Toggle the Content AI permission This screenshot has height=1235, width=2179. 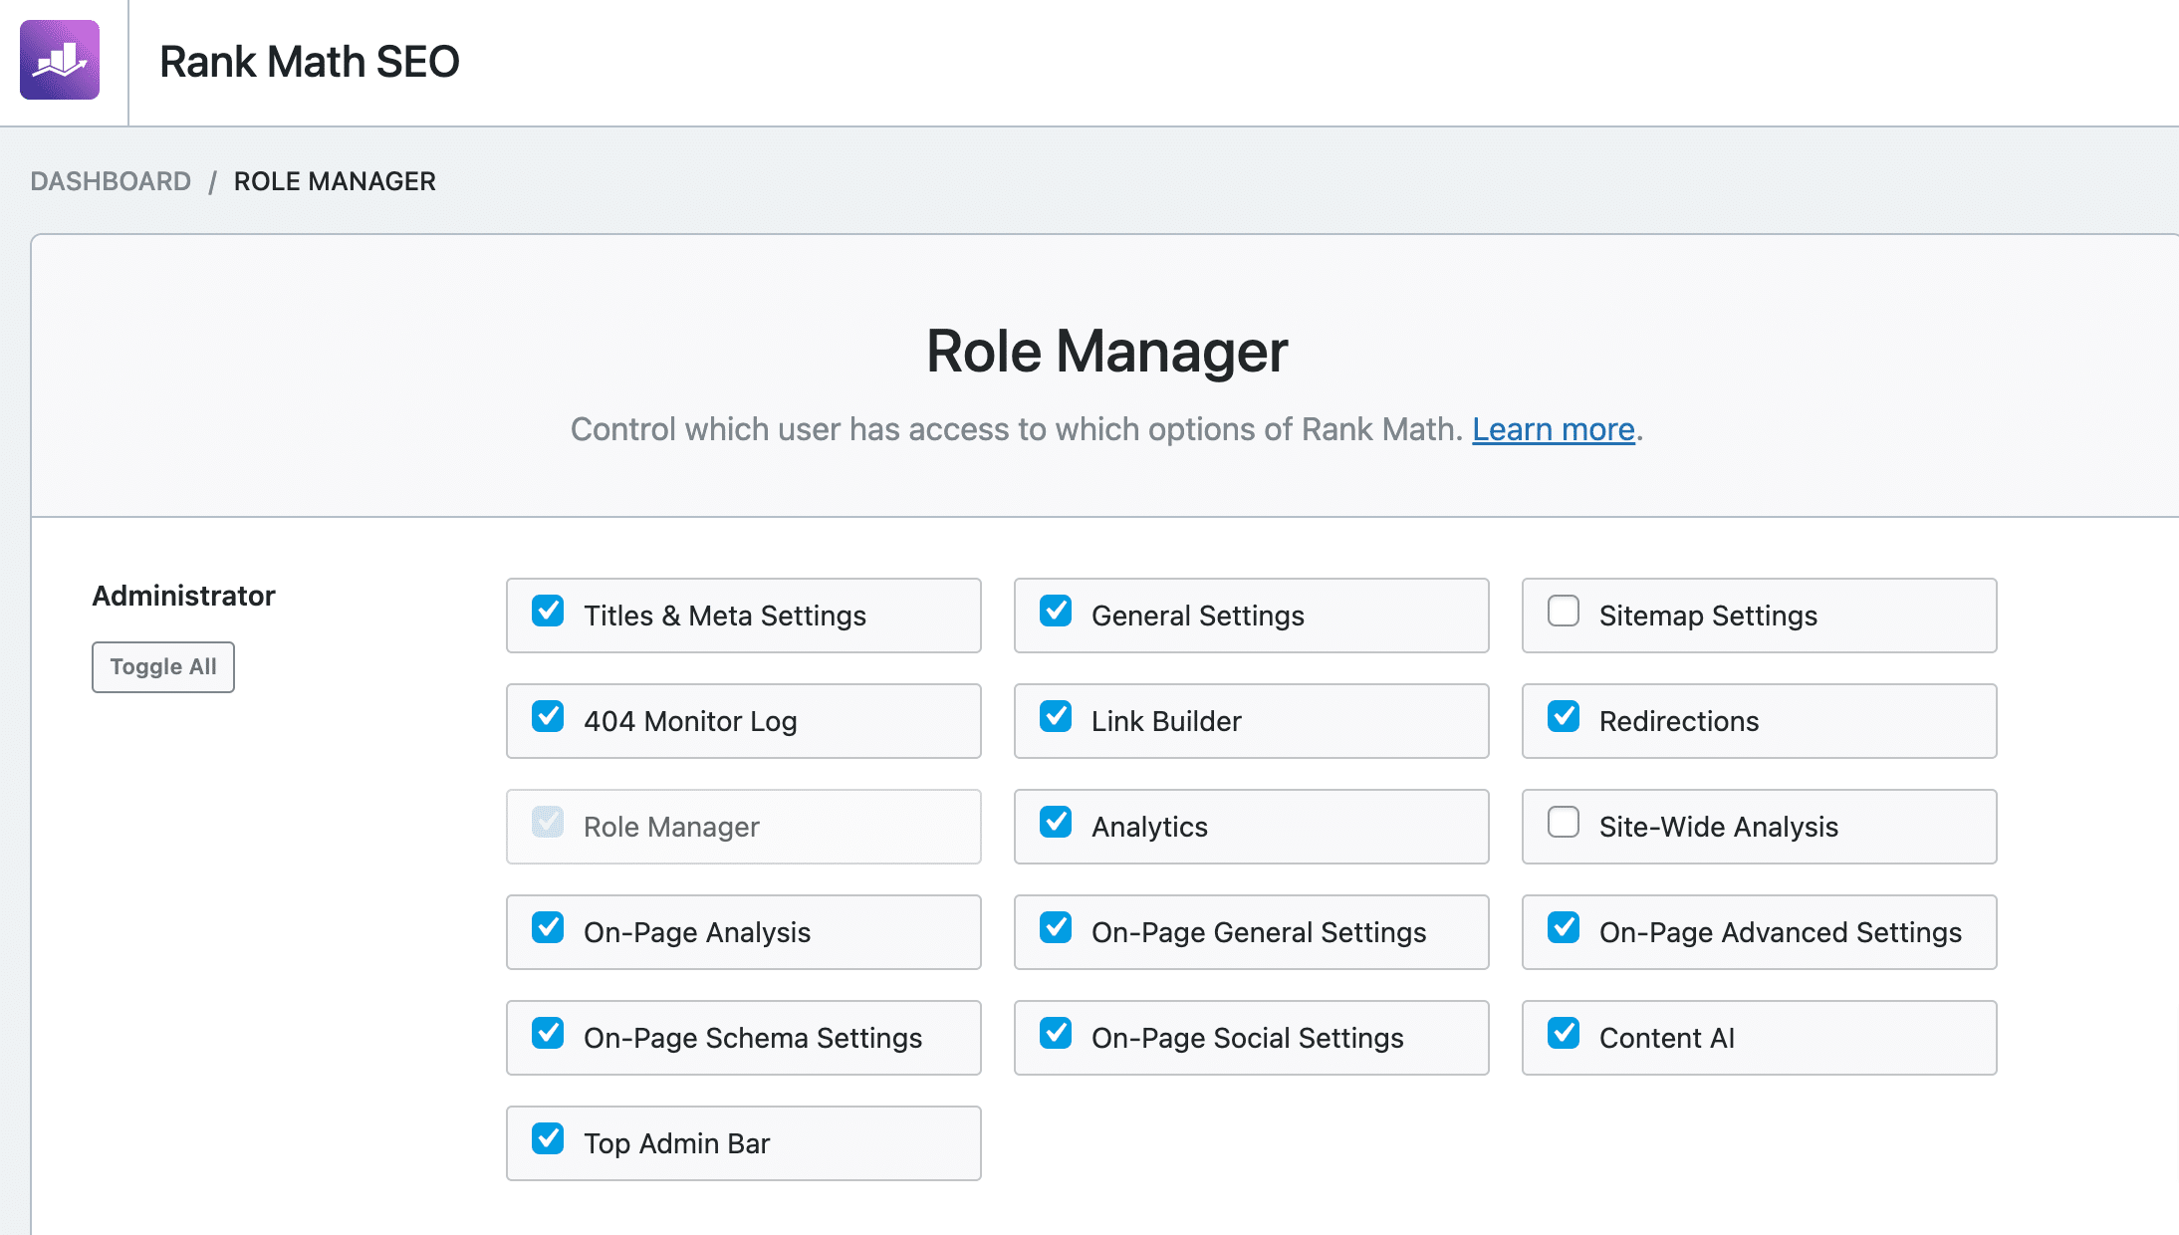[x=1564, y=1033]
